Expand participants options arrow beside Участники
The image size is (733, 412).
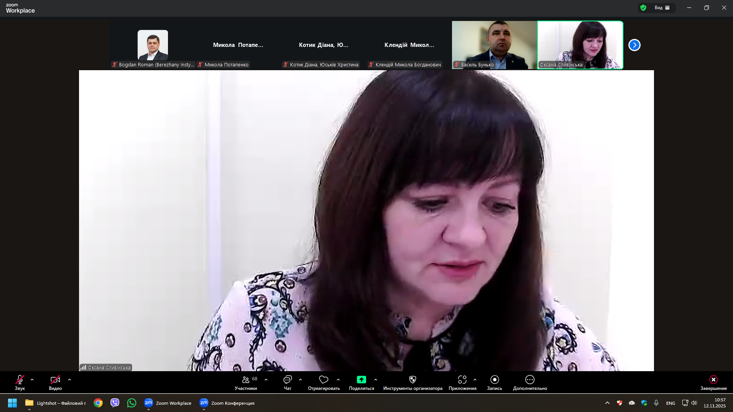pyautogui.click(x=266, y=380)
